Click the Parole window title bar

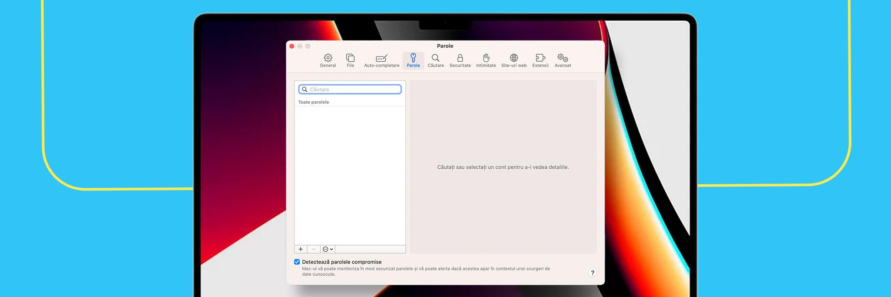(x=445, y=46)
